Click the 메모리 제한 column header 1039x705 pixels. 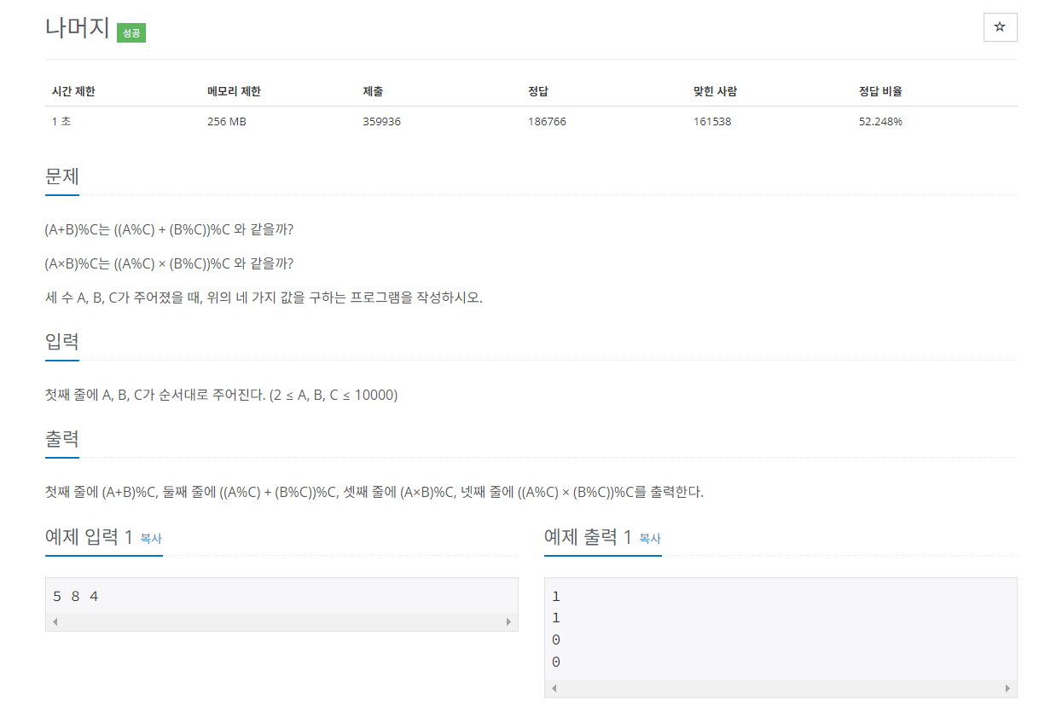point(234,91)
